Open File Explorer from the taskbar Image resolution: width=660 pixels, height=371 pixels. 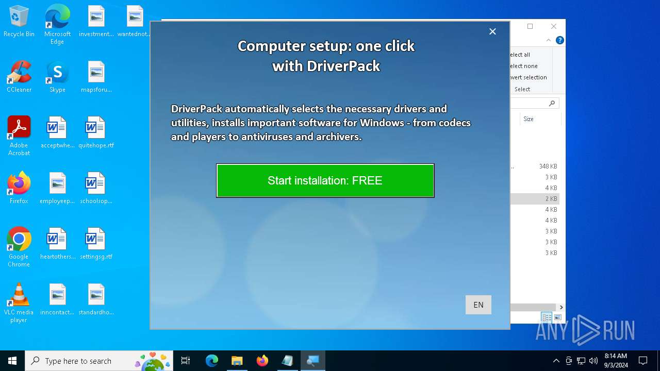237,361
